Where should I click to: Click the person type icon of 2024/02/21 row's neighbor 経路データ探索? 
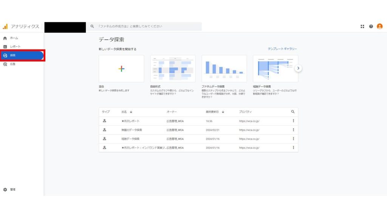[104, 139]
